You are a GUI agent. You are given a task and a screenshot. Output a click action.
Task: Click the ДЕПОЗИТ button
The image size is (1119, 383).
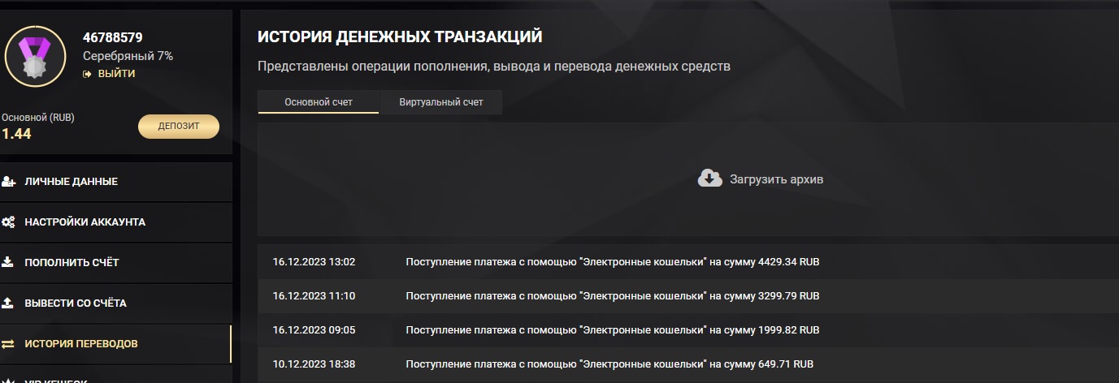point(179,126)
